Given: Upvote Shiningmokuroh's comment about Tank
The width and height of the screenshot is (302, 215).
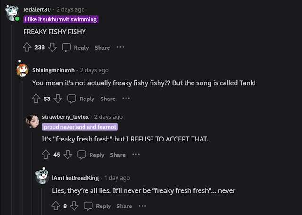Looking at the screenshot, I should pyautogui.click(x=36, y=99).
